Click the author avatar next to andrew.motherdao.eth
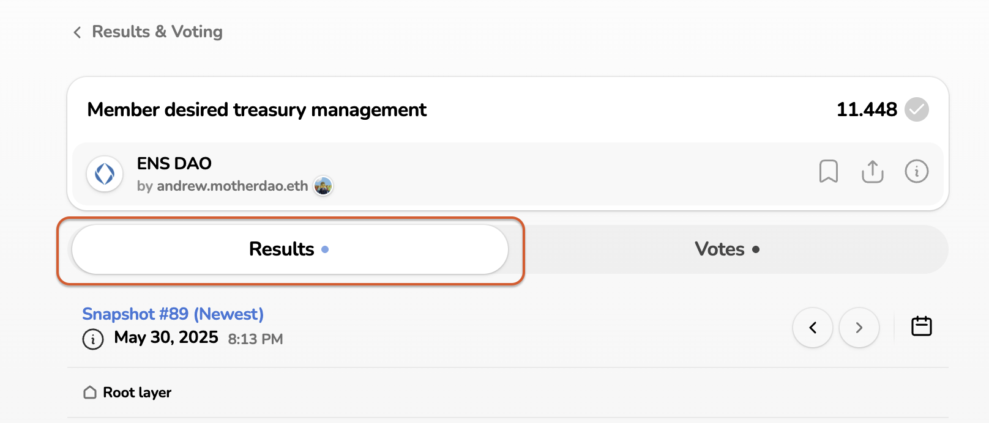 click(x=323, y=186)
